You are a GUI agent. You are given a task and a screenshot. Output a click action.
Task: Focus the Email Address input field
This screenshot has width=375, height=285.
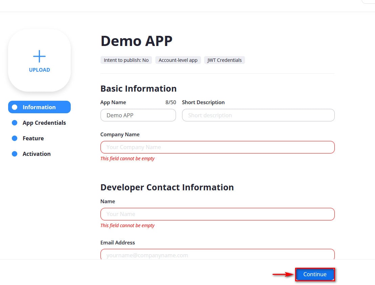pos(217,255)
